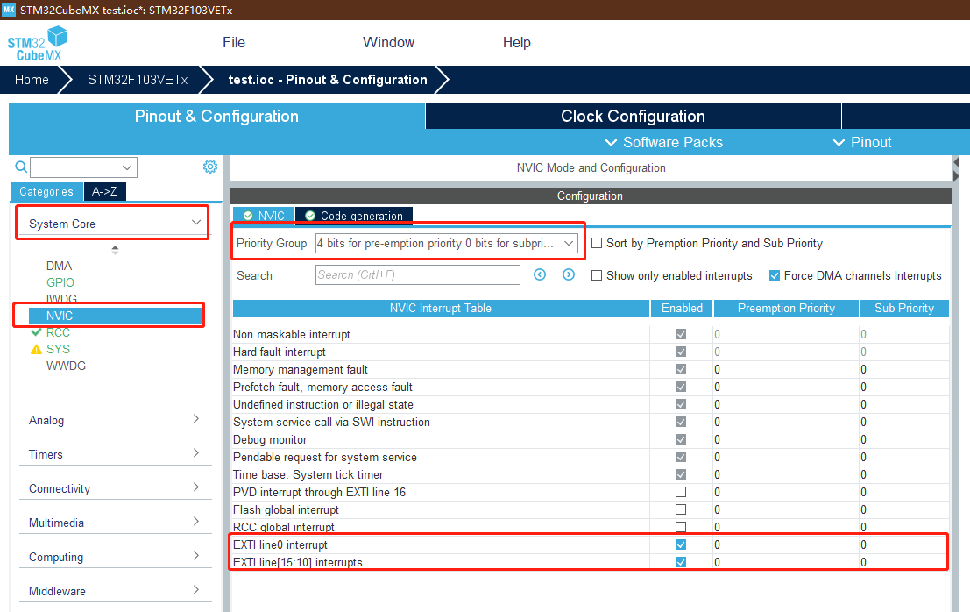Select the NVIC configuration tab
This screenshot has width=970, height=612.
[264, 216]
